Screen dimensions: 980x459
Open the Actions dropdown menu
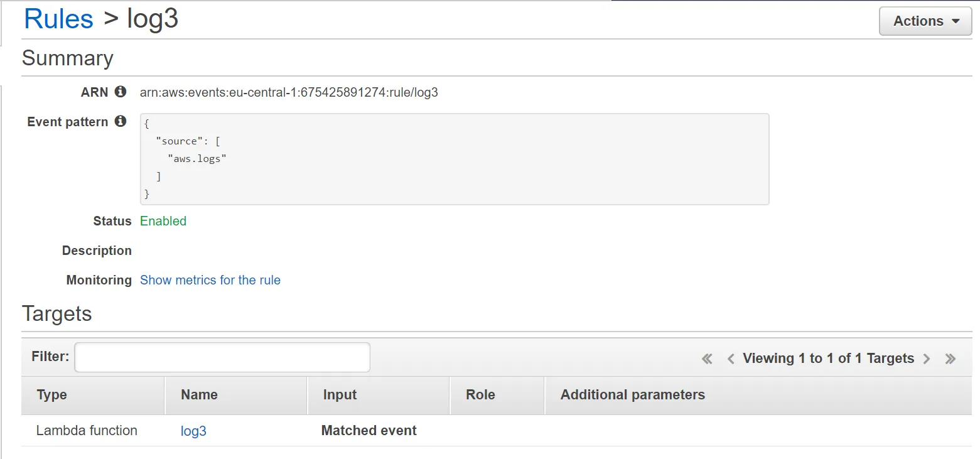click(x=925, y=21)
